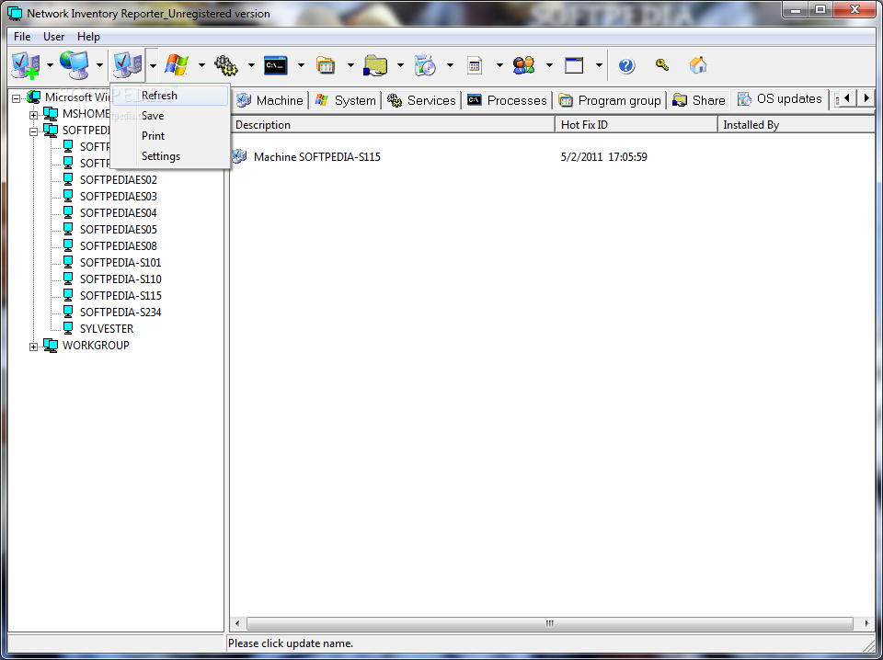Switch to the Program group tab
The height and width of the screenshot is (660, 883).
pyautogui.click(x=610, y=100)
